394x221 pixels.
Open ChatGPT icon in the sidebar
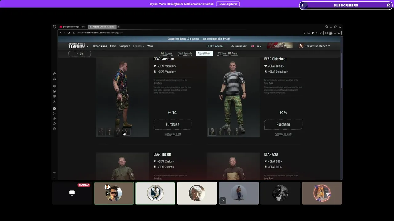(x=54, y=86)
